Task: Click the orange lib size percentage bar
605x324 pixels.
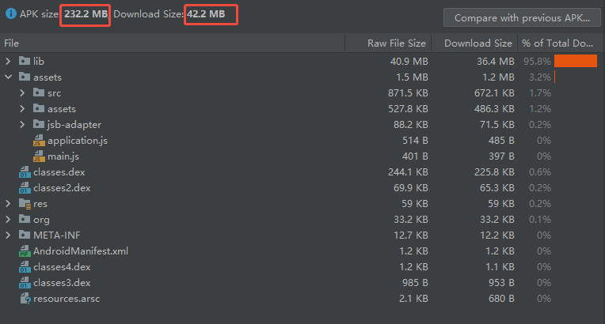Action: click(x=575, y=61)
